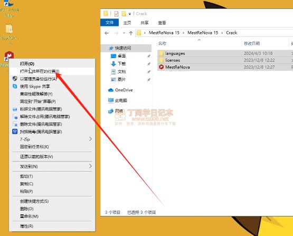
Task: Click the pin icon next to 桌面
Action: click(x=149, y=56)
